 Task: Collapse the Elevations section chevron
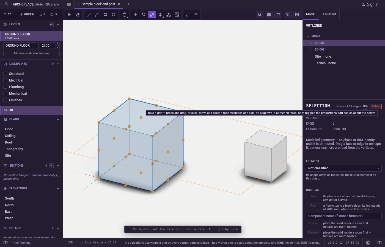coord(58,189)
